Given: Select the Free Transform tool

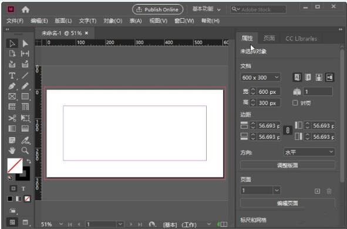Looking at the screenshot, I should tap(25, 118).
